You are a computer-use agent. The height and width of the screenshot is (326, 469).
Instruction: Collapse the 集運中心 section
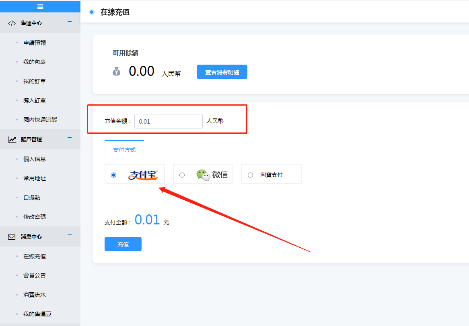pyautogui.click(x=70, y=21)
